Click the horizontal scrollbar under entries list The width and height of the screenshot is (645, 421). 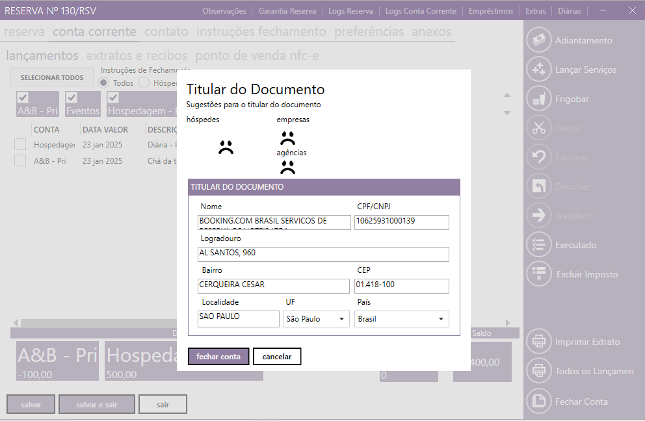coord(98,322)
